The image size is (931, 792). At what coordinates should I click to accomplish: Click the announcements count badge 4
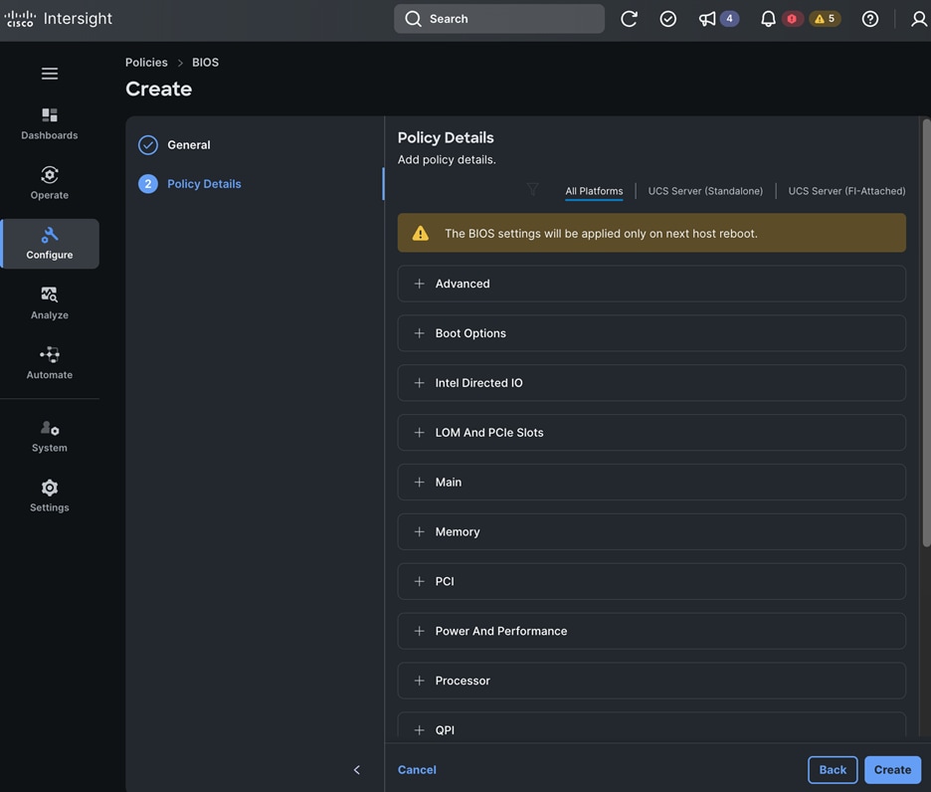pyautogui.click(x=729, y=19)
